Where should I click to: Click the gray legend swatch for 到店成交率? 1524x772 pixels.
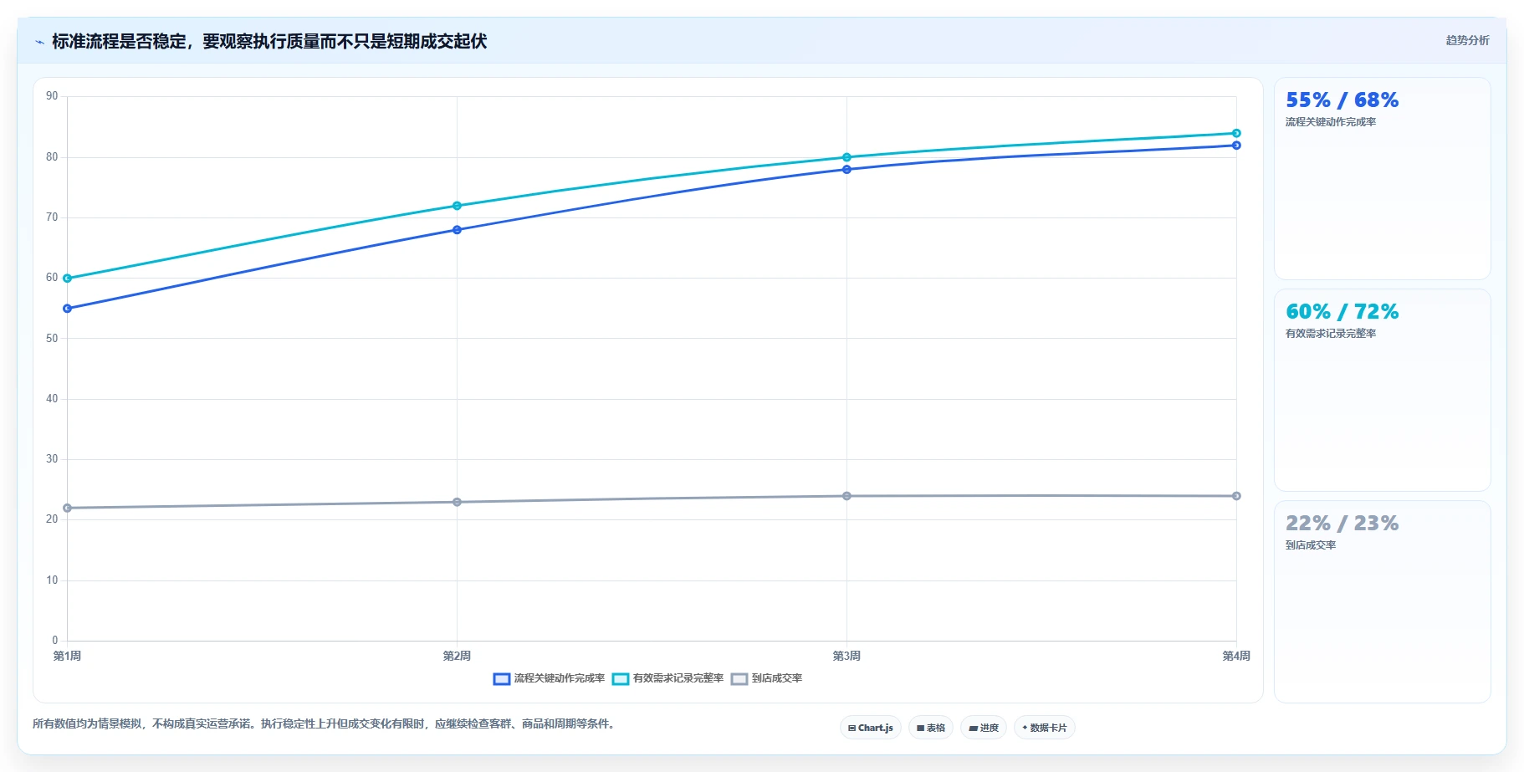tap(739, 679)
